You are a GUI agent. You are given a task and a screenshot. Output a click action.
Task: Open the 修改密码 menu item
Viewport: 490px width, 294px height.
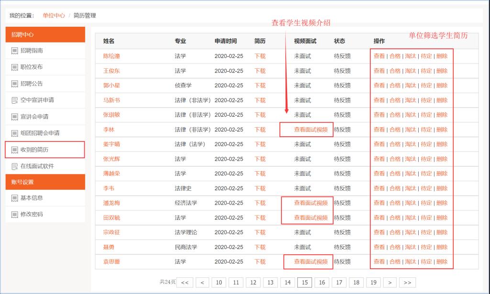click(32, 214)
